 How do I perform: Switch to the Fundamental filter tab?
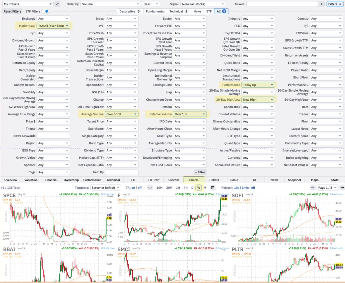[155, 11]
